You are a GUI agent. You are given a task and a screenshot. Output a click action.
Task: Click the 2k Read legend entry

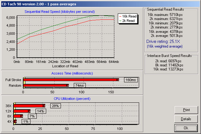[127, 21]
